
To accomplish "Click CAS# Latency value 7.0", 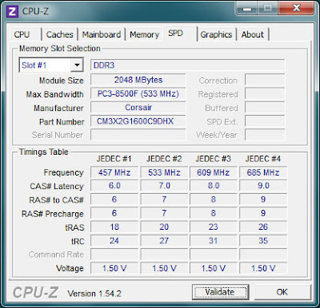I will 164,186.
